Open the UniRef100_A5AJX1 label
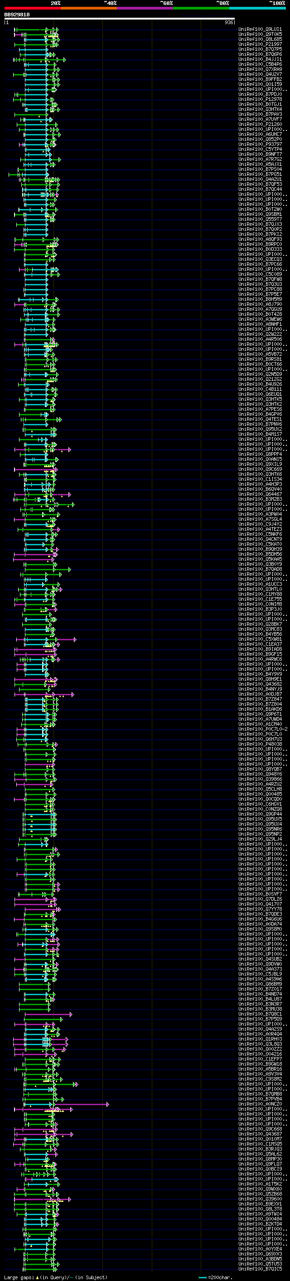The image size is (290, 1281). point(260,164)
